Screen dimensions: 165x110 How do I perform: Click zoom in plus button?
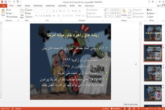click(156, 109)
